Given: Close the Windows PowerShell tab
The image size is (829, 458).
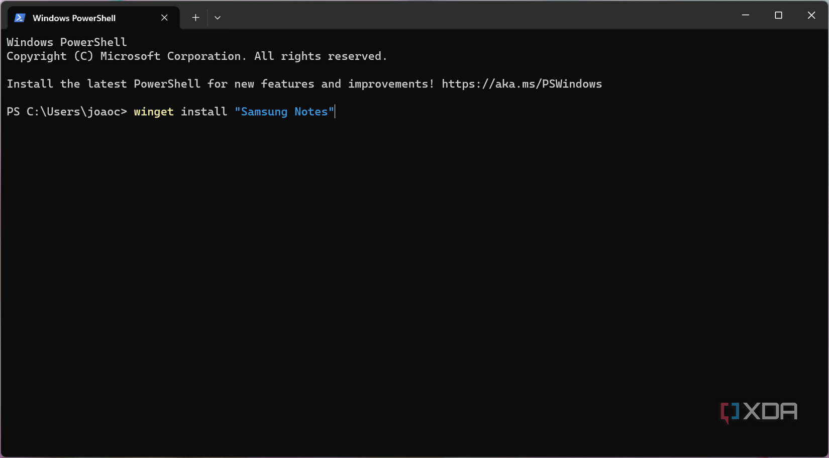Looking at the screenshot, I should (164, 18).
